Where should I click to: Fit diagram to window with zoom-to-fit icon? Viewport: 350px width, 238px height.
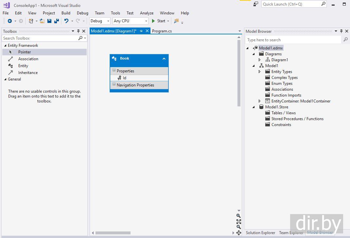click(238, 221)
